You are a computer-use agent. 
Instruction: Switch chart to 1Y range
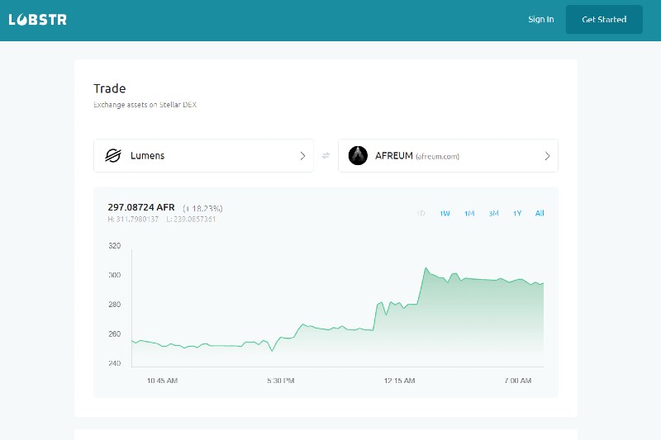coord(517,214)
